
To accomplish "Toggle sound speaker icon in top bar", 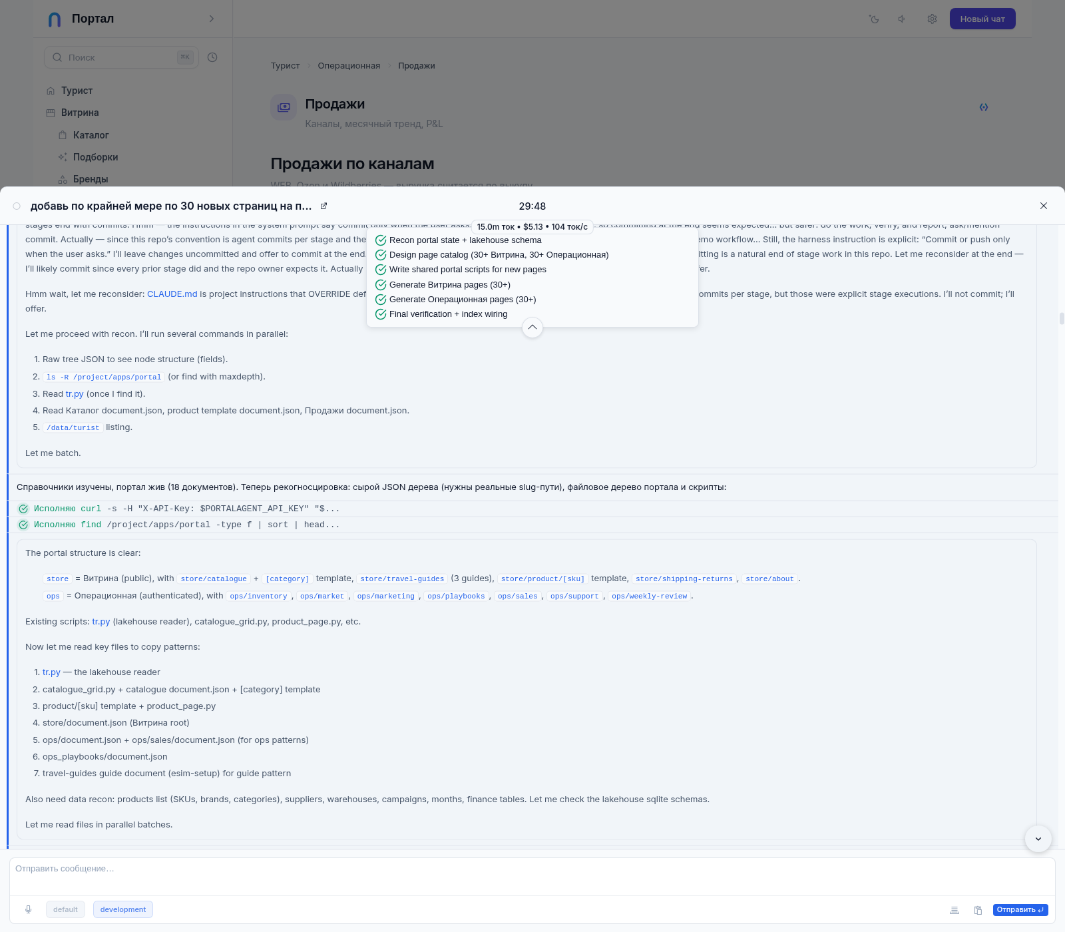I will point(902,19).
